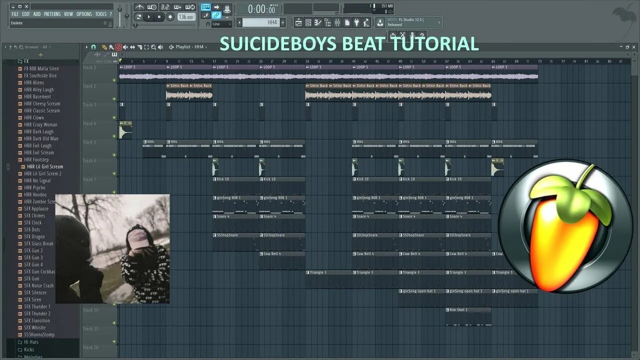Open the Mixer window from toolbar
This screenshot has height=360, width=640.
click(337, 22)
